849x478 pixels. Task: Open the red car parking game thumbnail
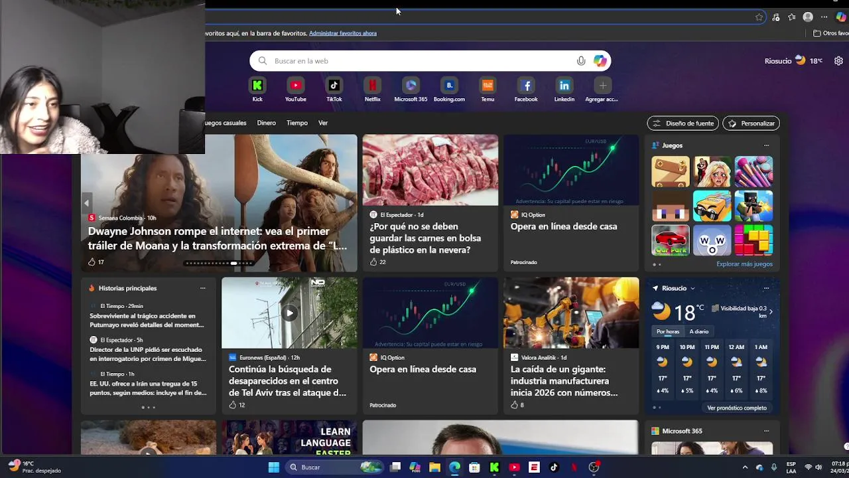click(x=671, y=240)
